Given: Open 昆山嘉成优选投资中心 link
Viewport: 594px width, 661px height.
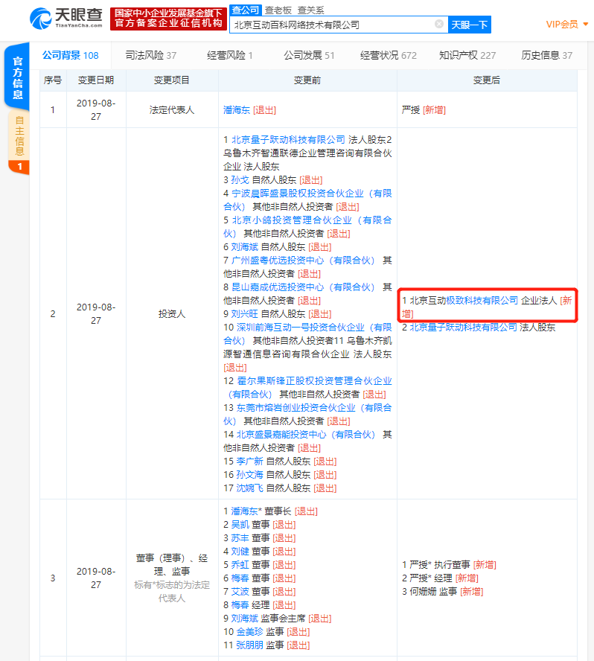Looking at the screenshot, I should (x=303, y=287).
